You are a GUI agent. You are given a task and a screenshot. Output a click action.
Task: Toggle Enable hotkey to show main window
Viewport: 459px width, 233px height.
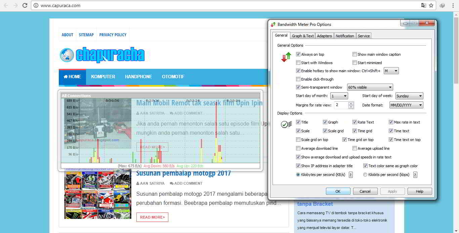[x=298, y=71]
